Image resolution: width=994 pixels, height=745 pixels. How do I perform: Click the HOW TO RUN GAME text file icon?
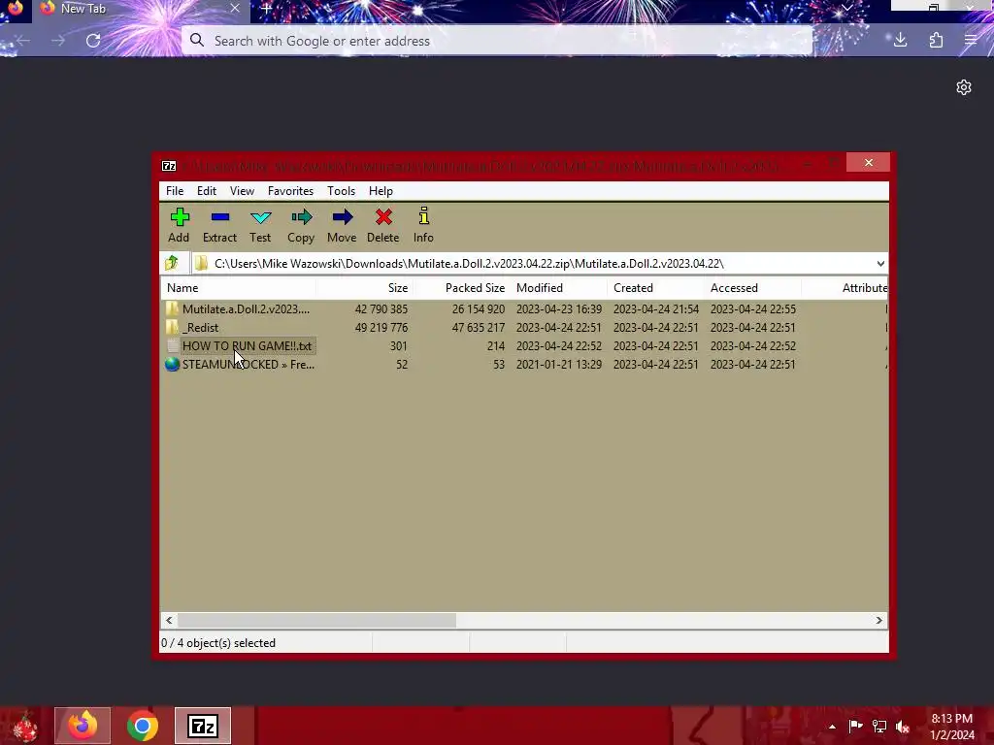point(172,346)
